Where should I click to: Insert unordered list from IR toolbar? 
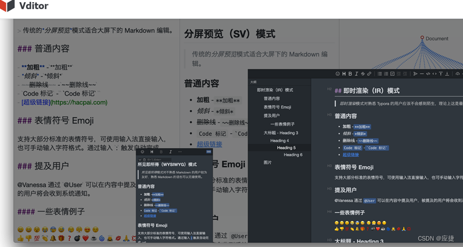tap(379, 74)
